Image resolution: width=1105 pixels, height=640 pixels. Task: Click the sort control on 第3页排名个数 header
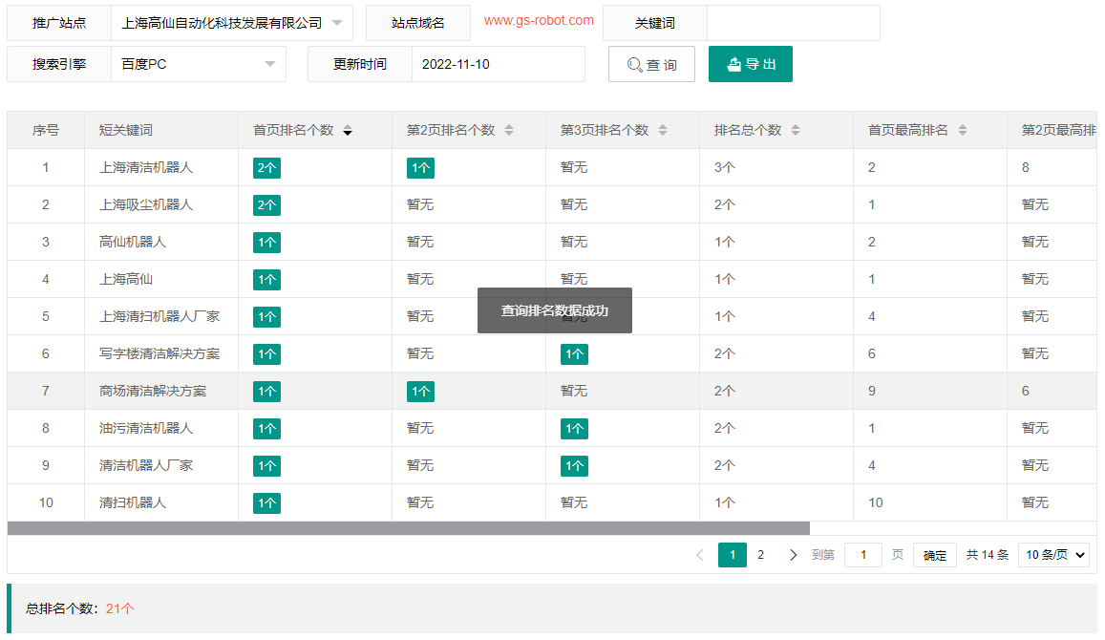663,130
